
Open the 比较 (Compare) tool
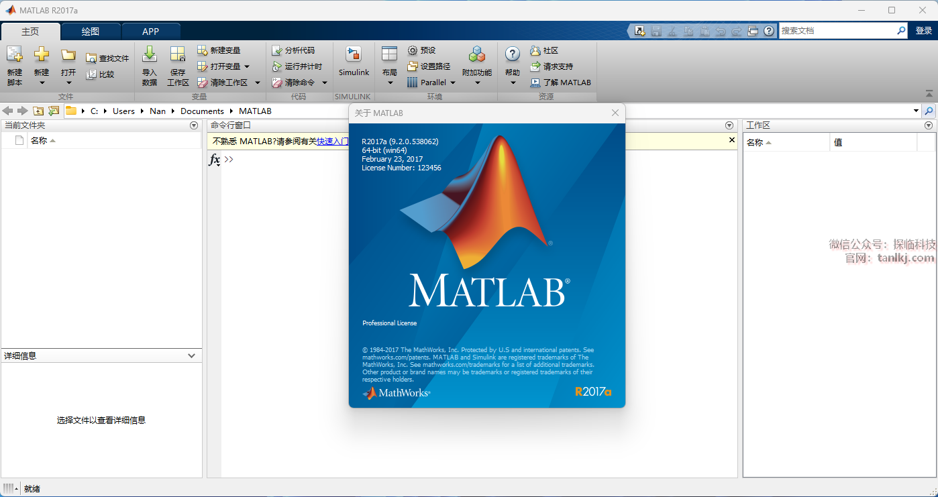tap(100, 74)
